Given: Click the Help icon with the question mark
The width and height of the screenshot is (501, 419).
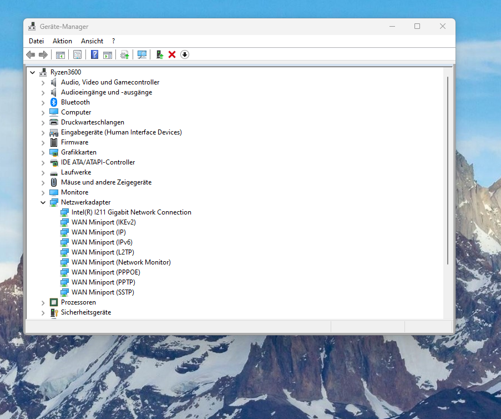Looking at the screenshot, I should coord(94,54).
